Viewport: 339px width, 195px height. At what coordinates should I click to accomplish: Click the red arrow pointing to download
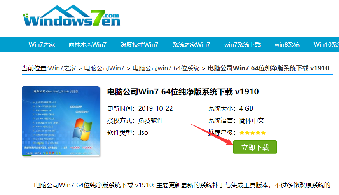point(212,134)
